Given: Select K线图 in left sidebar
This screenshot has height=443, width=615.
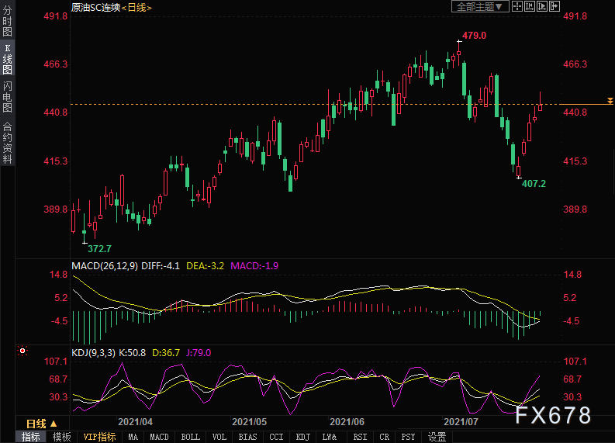Looking at the screenshot, I should 7,59.
